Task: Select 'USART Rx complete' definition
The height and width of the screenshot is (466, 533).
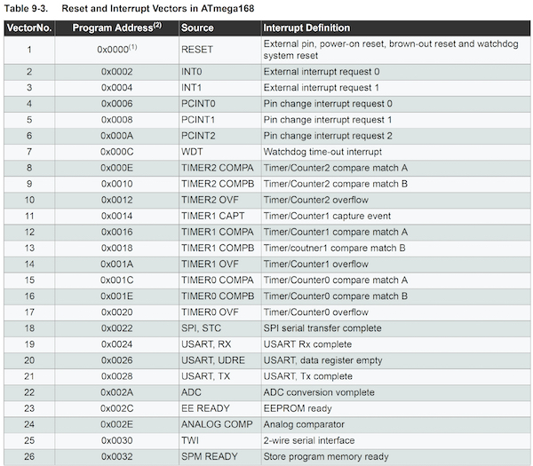Action: [x=307, y=344]
